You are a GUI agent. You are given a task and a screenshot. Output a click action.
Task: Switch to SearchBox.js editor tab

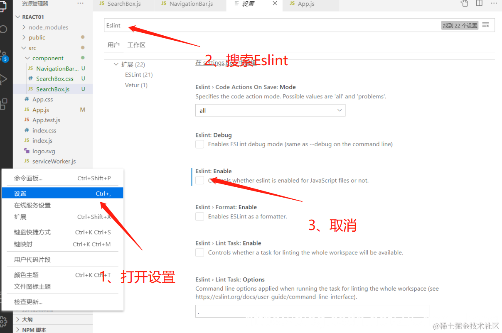[123, 4]
